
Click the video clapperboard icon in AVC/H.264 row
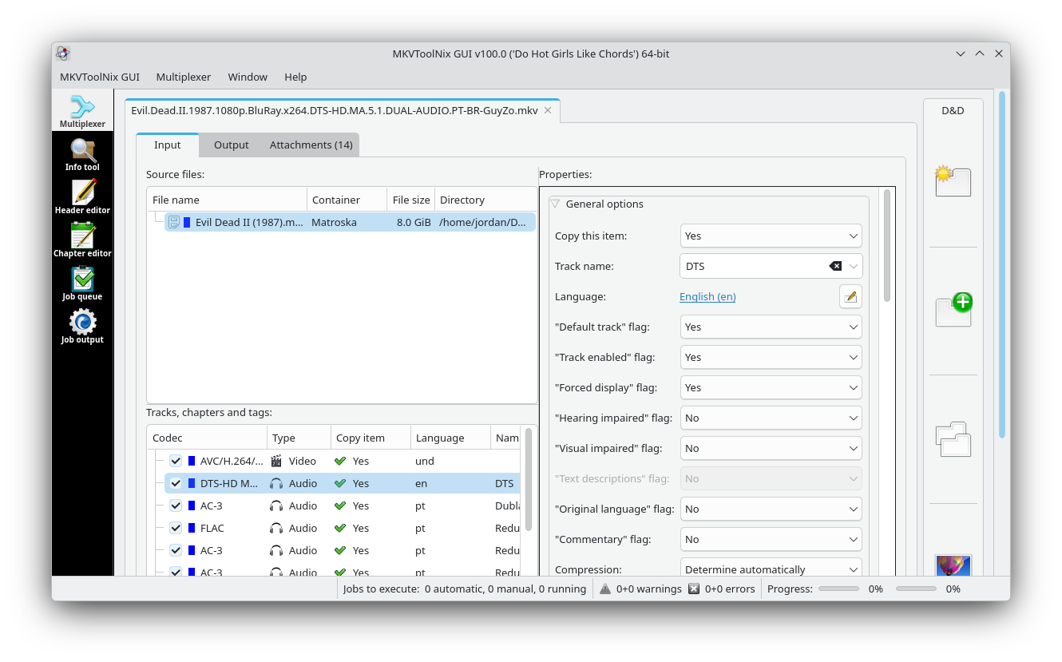[276, 461]
